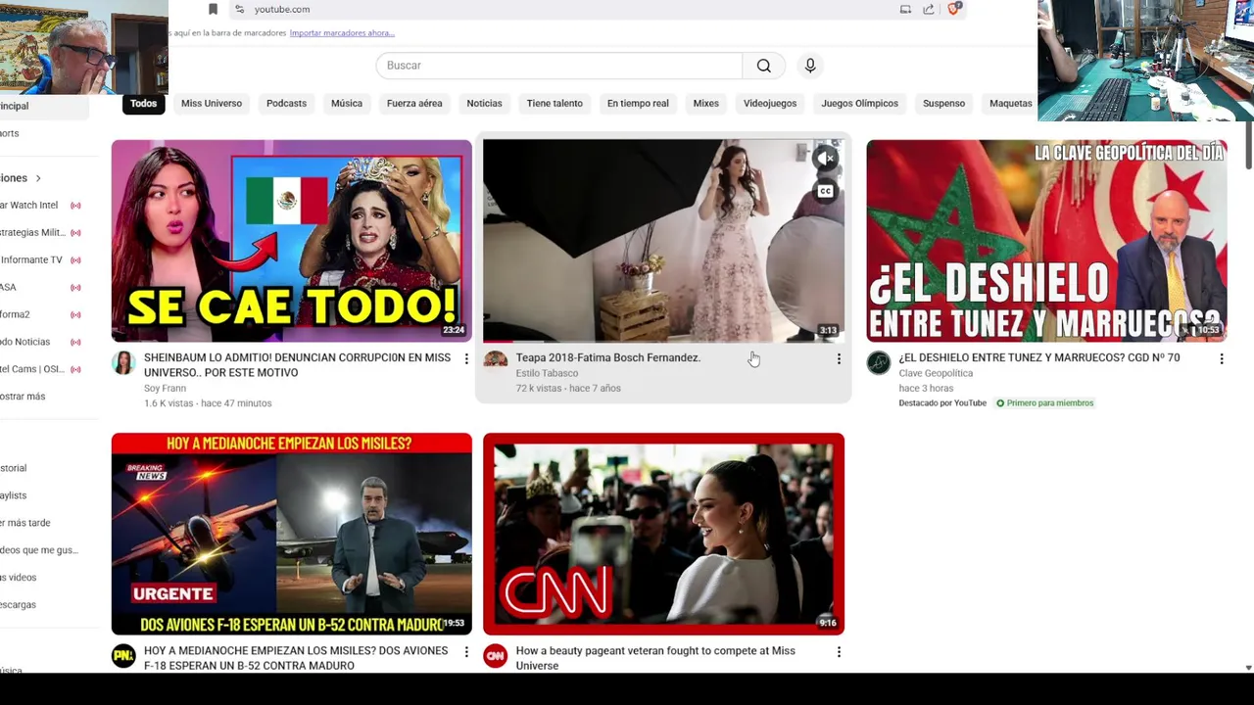The image size is (1254, 705).
Task: Click Estilo Tabasco channel avatar
Action: click(496, 362)
